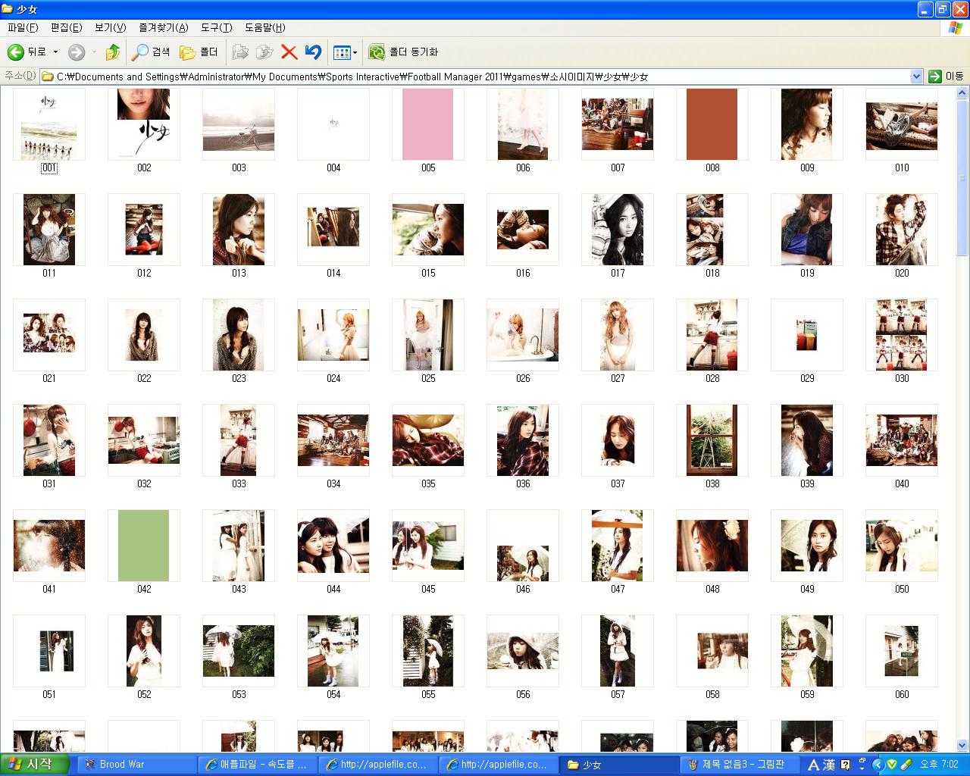
Task: Open the 파일(F) menu
Action: point(23,27)
